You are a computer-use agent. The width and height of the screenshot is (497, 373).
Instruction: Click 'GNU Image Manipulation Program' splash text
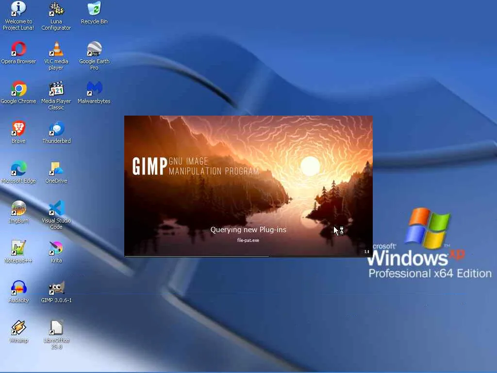click(214, 166)
